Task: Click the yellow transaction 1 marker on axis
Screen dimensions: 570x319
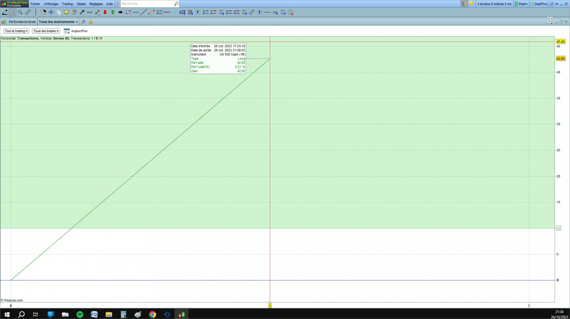Action: [270, 306]
